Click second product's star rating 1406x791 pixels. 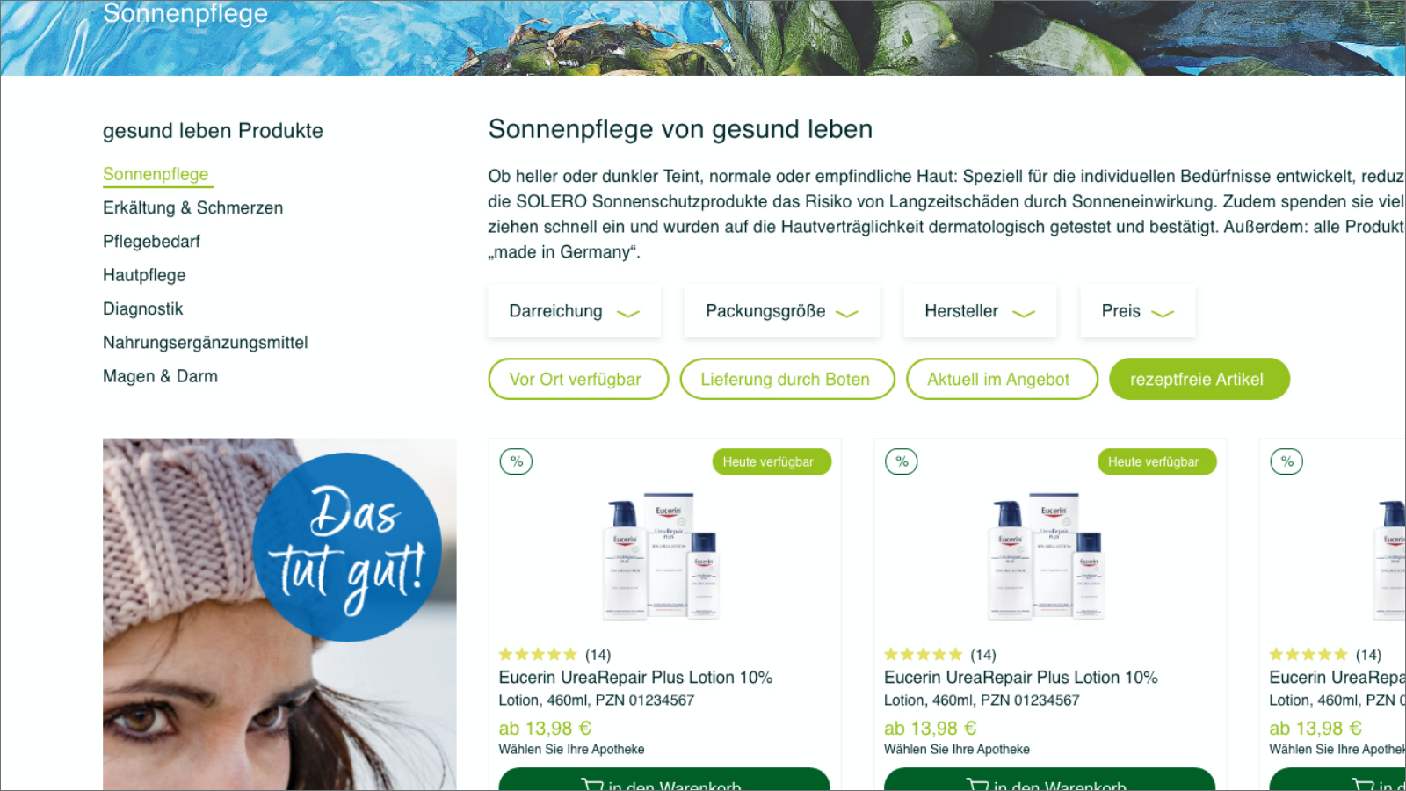pyautogui.click(x=923, y=655)
